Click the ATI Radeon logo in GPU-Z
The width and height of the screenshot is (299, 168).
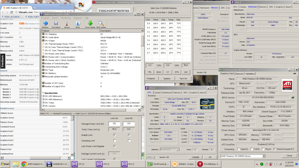287,85
